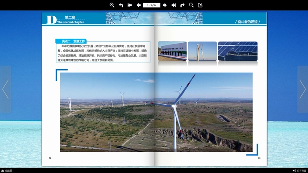Click the solar panels thumbnail
308x173 pixels.
(238, 51)
